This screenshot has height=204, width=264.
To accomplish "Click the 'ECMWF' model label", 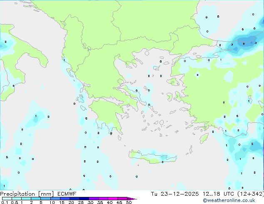I will point(67,194).
